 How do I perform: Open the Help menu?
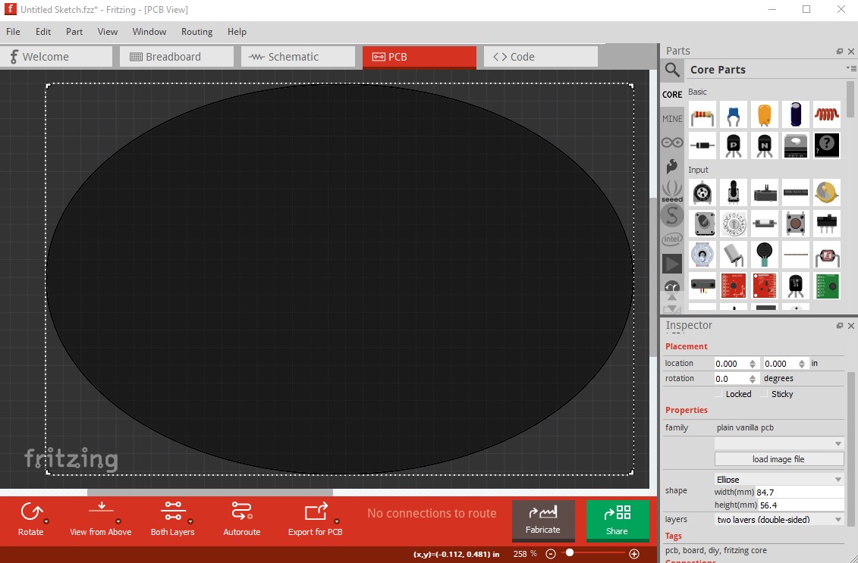(x=237, y=32)
